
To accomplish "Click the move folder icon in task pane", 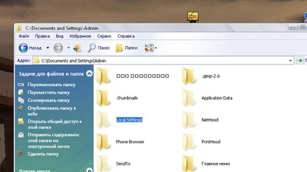I will [21, 92].
